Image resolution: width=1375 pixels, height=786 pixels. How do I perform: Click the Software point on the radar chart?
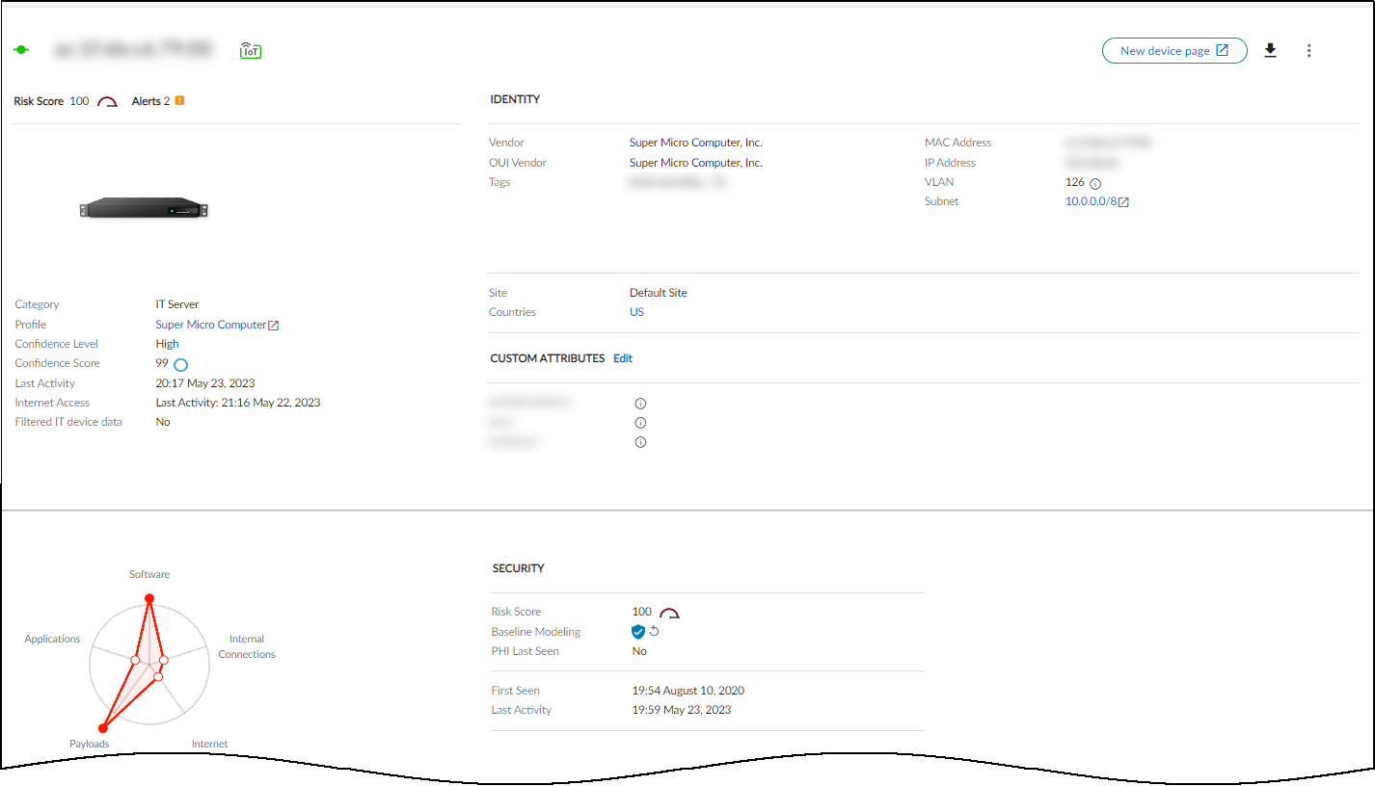(x=149, y=599)
